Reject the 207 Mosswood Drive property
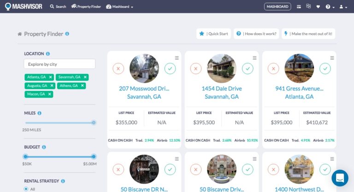354x192 pixels. pyautogui.click(x=118, y=68)
